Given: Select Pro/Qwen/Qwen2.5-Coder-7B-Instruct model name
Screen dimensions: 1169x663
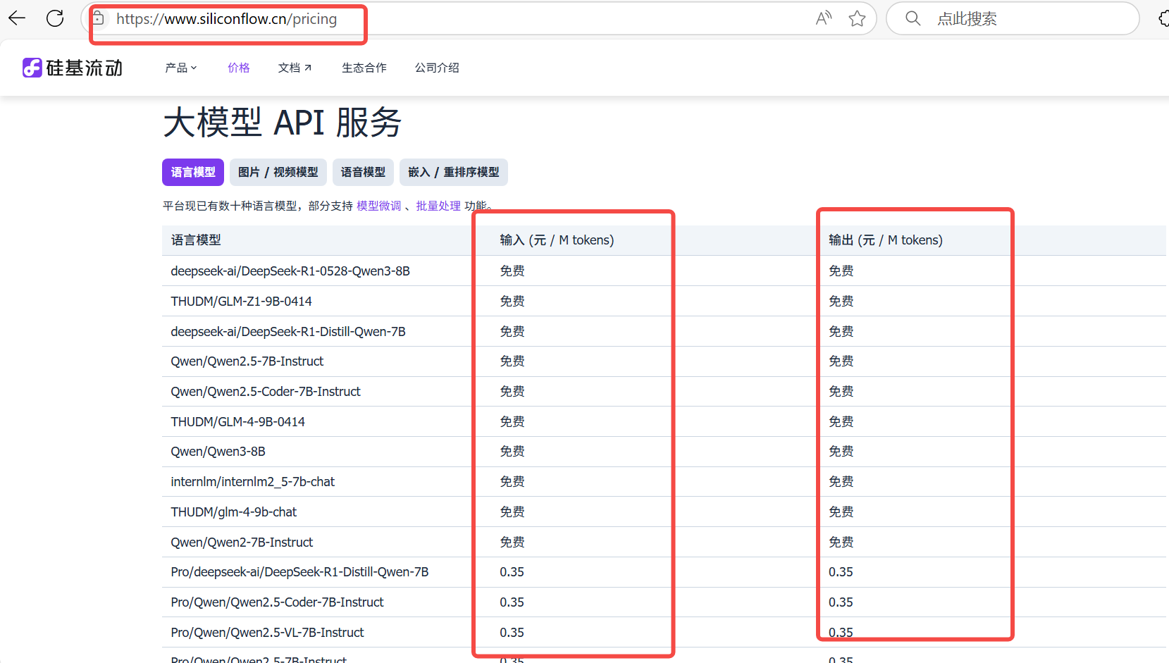Looking at the screenshot, I should pyautogui.click(x=277, y=602).
